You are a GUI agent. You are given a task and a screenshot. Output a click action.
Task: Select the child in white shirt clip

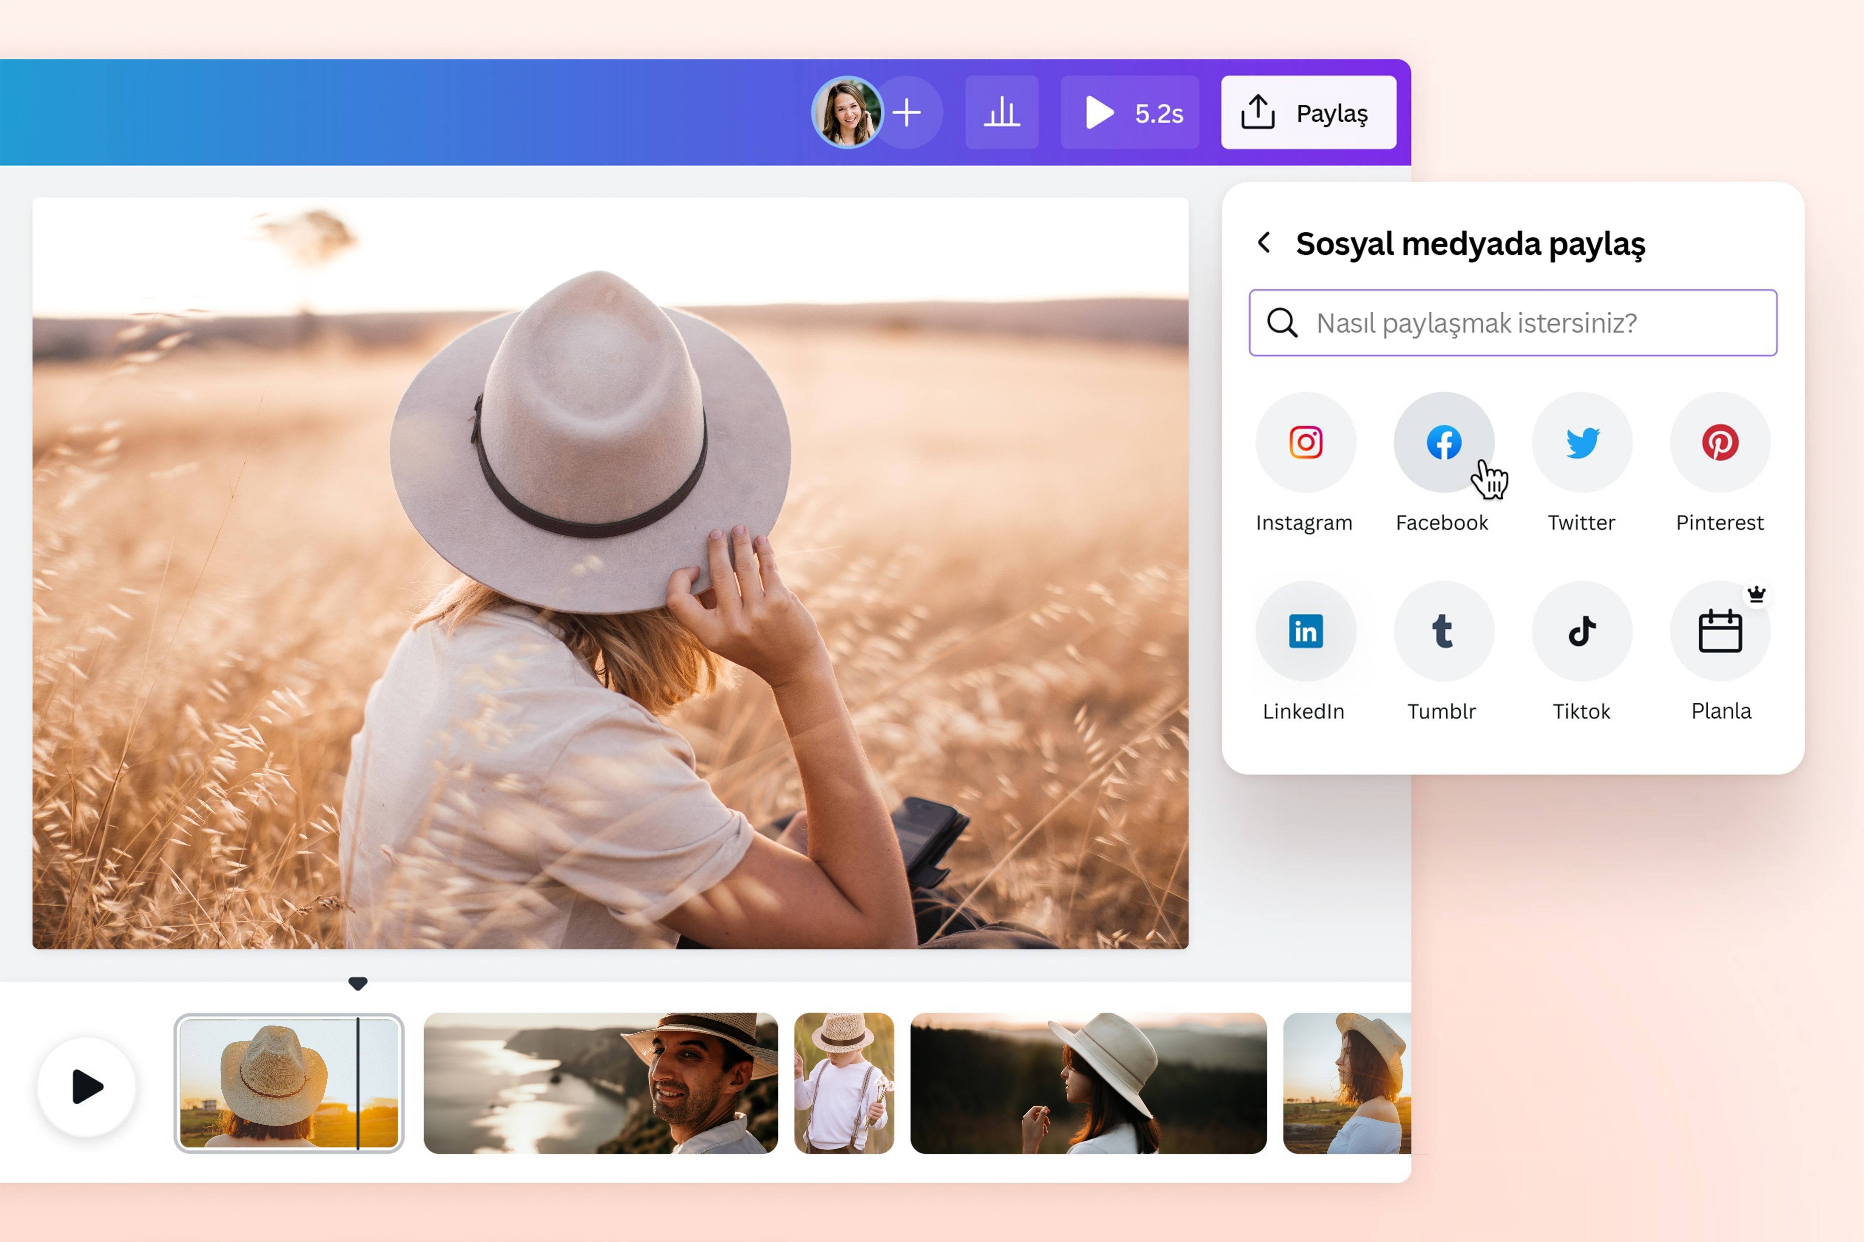click(x=844, y=1083)
